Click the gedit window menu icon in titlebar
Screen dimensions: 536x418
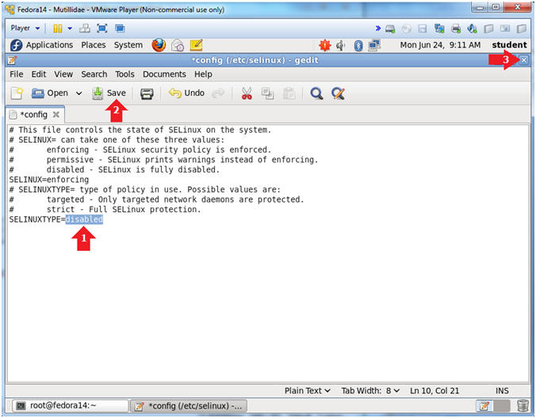[x=12, y=60]
